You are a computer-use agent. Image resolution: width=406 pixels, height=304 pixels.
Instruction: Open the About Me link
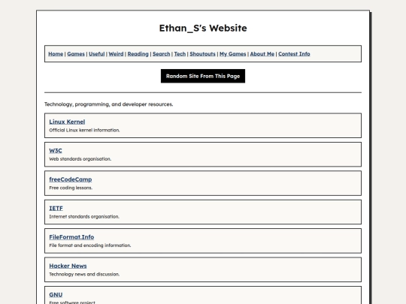pyautogui.click(x=262, y=54)
